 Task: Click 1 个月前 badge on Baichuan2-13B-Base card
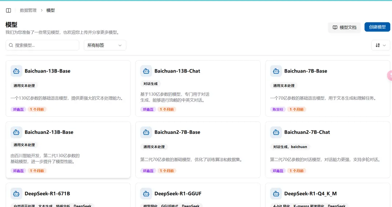[37, 171]
